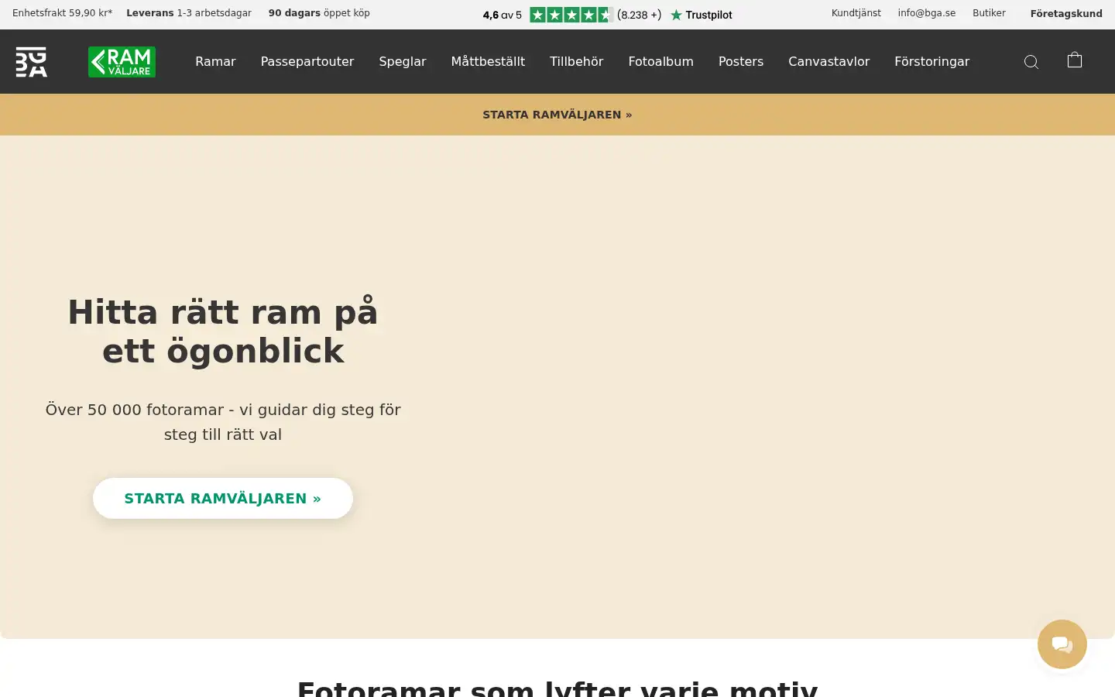This screenshot has height=697, width=1115.
Task: Go to Speglar category
Action: click(x=403, y=61)
